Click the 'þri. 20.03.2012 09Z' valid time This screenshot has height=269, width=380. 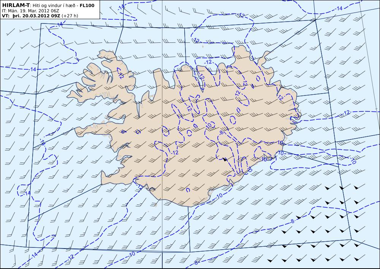pyautogui.click(x=36, y=16)
